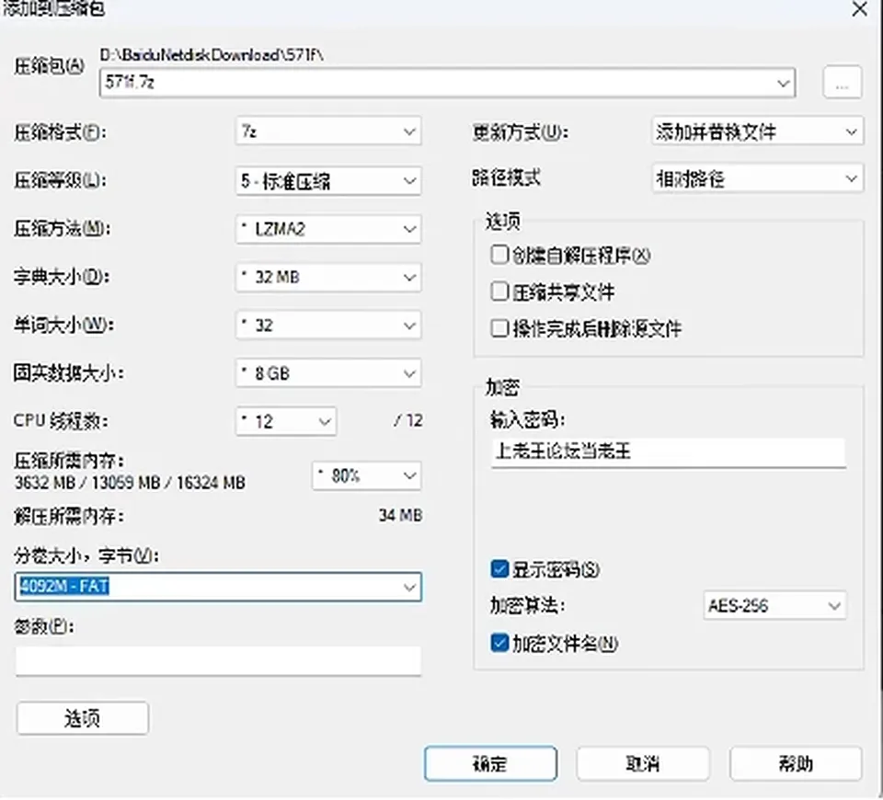This screenshot has height=800, width=883.
Task: Check delete source files after operation
Action: 499,328
